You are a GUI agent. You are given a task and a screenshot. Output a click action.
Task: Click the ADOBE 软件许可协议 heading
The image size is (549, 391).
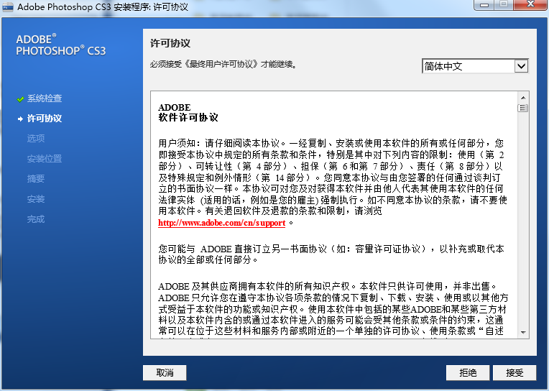[188, 112]
